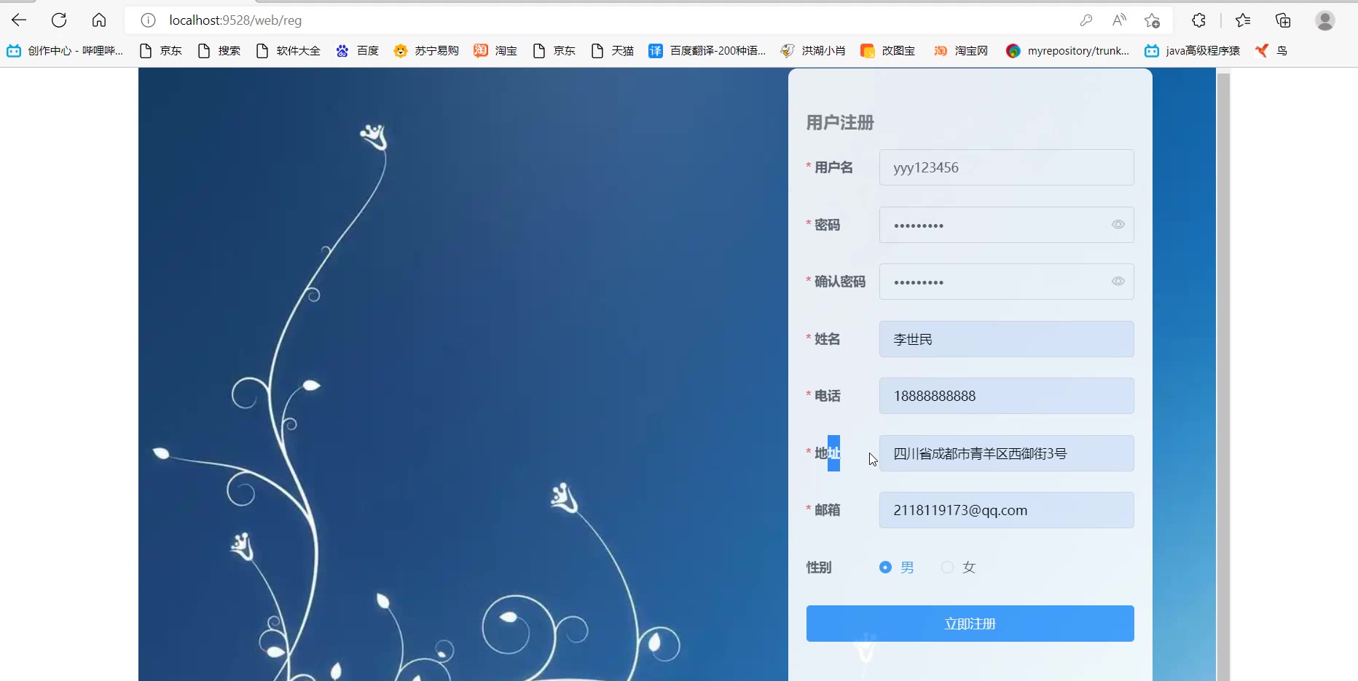
Task: Focus the 姓名 field containing 李世民
Action: click(1006, 339)
